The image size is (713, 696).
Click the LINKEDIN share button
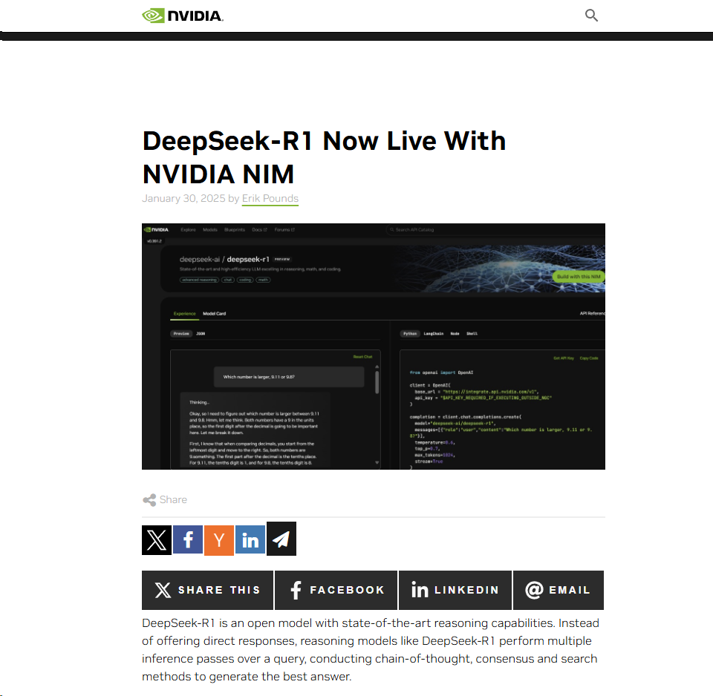(455, 590)
